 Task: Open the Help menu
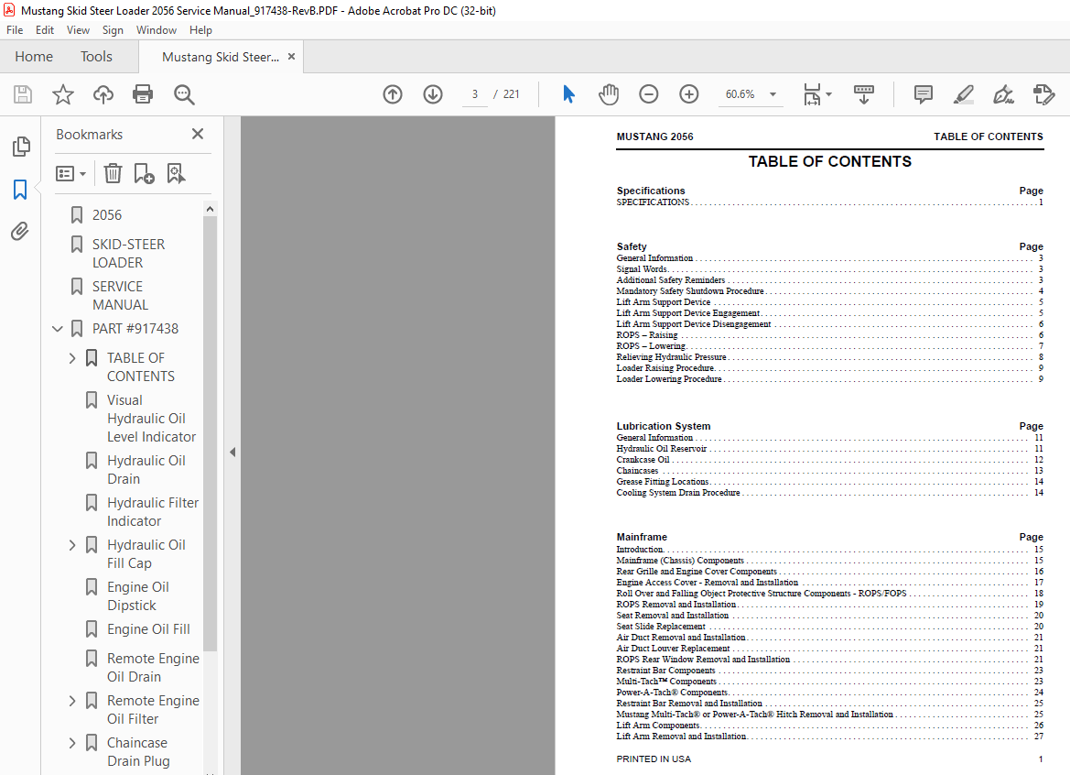(200, 30)
